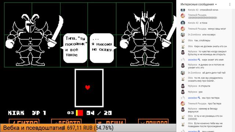Click chat text 'Кирк не должен знать кто он'

210,47
